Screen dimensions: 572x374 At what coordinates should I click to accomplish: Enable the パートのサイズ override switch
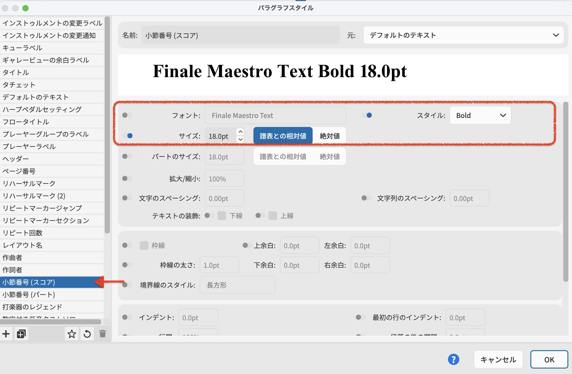click(x=127, y=156)
